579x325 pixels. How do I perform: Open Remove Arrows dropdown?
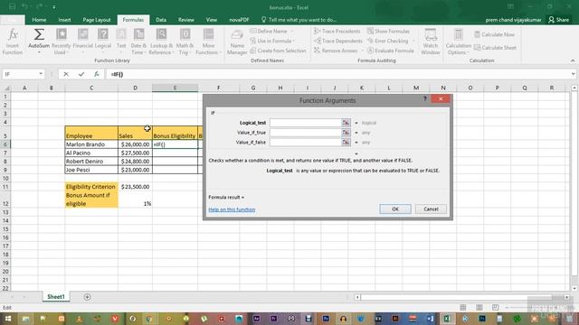pos(339,51)
